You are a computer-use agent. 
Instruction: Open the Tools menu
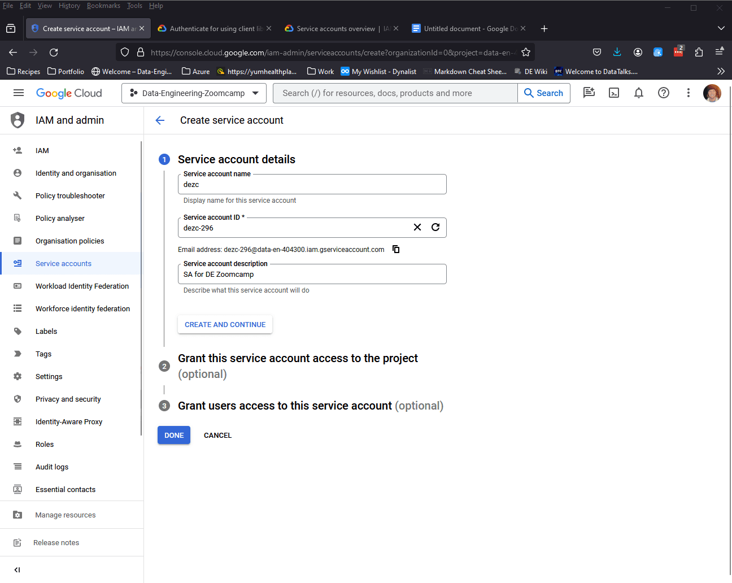(x=134, y=6)
